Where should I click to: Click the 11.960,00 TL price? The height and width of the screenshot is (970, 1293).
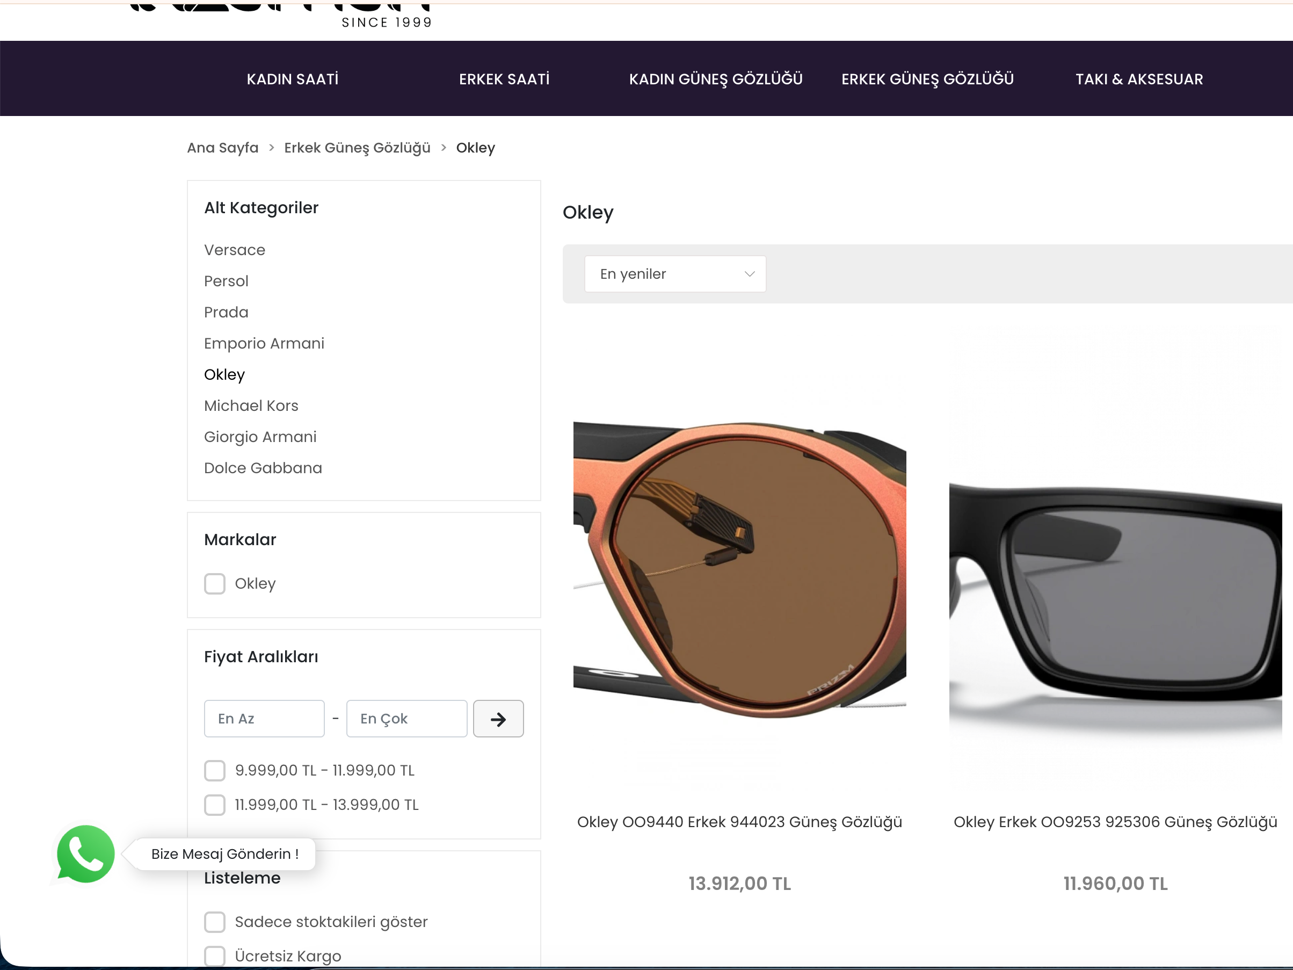(x=1115, y=884)
